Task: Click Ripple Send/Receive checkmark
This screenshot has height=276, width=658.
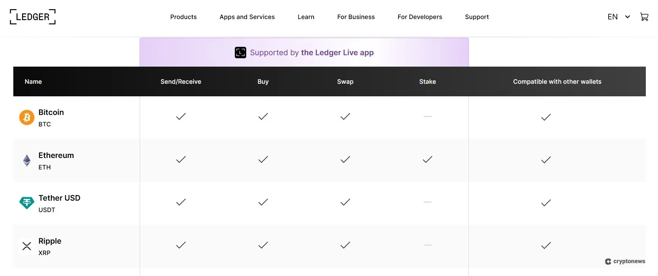Action: click(181, 245)
